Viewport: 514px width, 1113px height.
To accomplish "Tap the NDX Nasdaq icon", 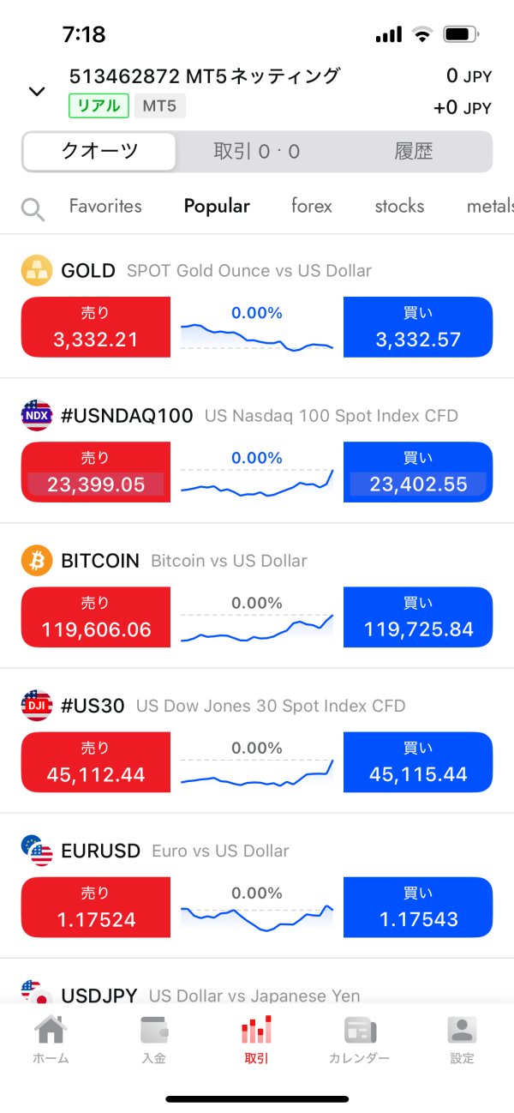I will 36,416.
